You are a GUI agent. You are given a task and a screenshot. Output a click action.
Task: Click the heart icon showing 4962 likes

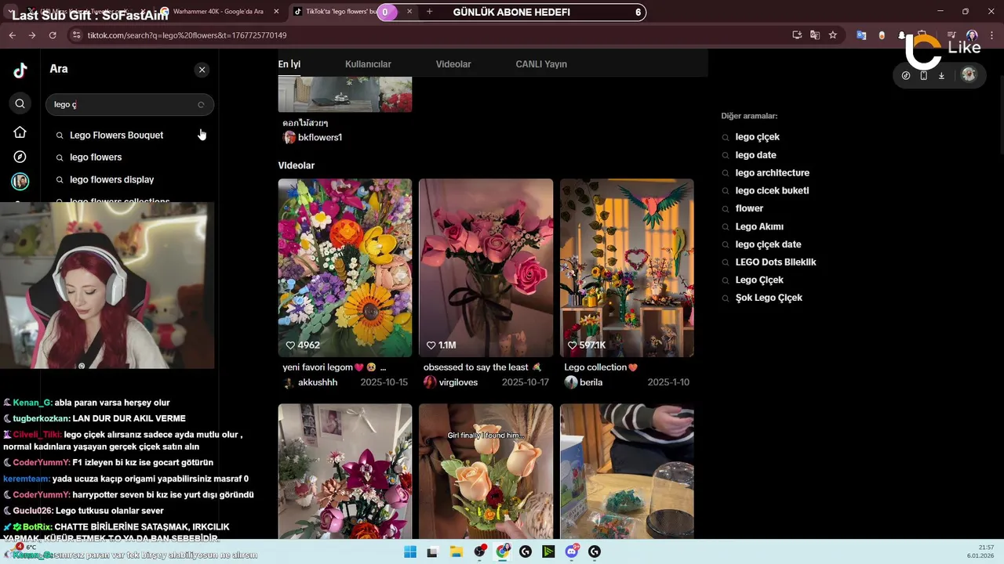[x=290, y=345]
